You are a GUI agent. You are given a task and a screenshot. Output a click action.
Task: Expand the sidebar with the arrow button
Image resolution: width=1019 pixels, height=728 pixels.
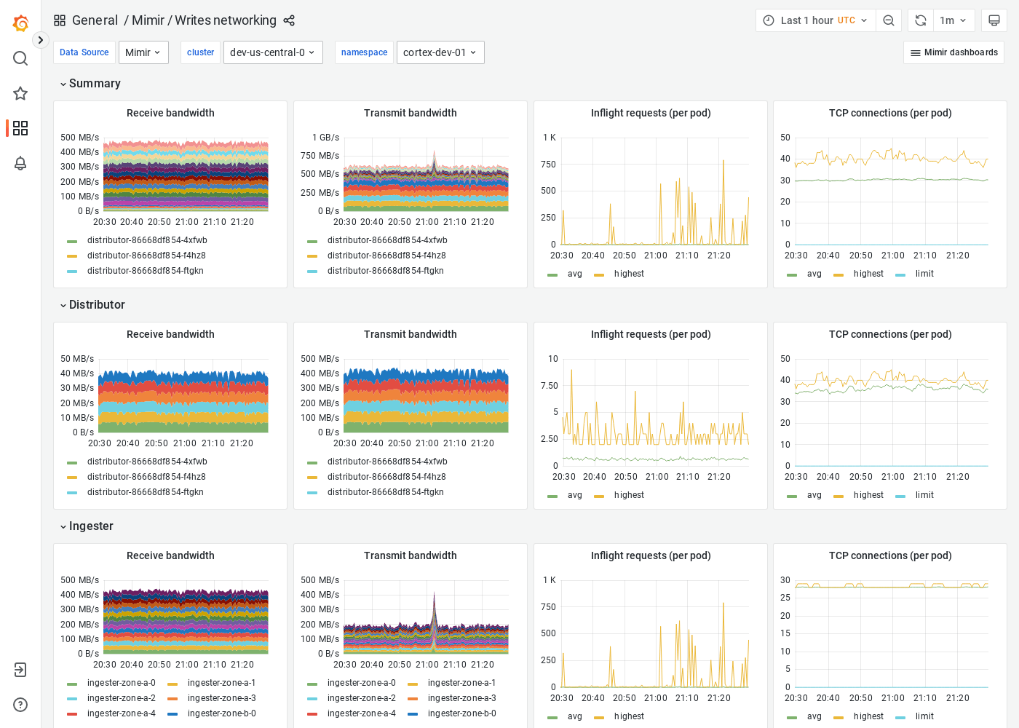[40, 40]
